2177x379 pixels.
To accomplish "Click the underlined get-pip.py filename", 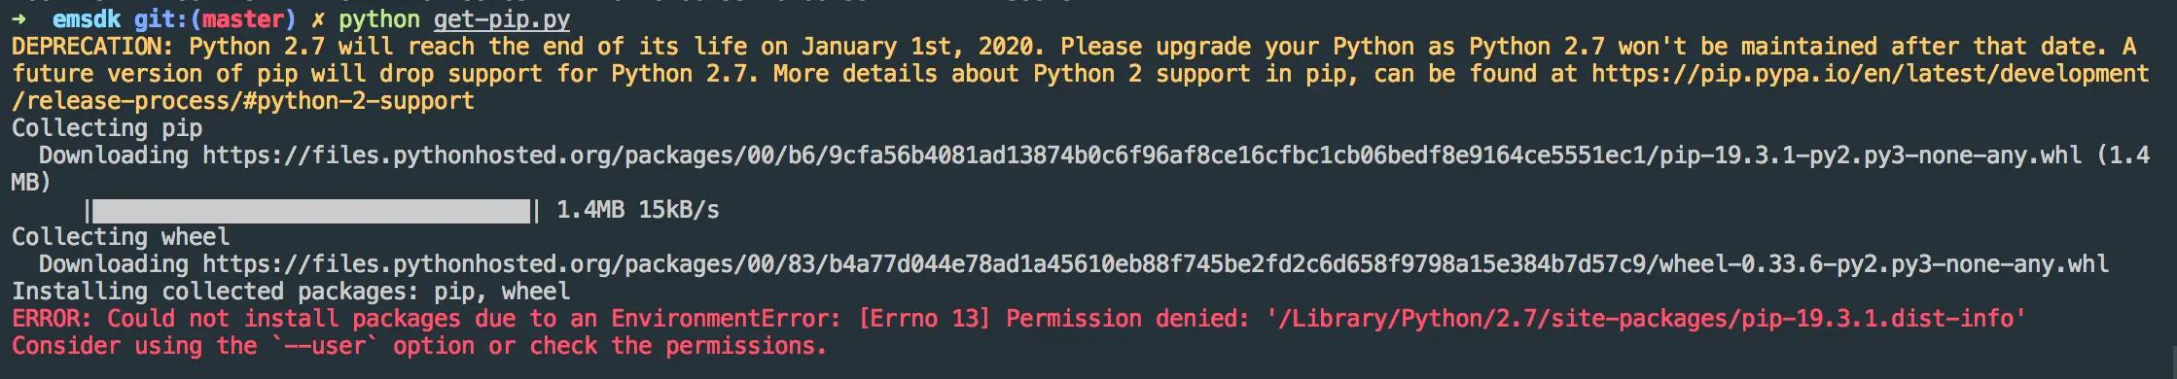I will tap(502, 19).
